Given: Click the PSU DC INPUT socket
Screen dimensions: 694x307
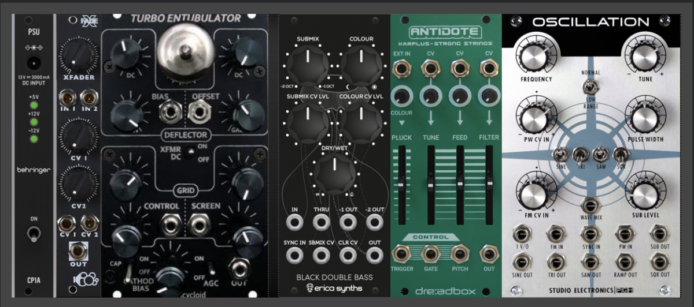Looking at the screenshot, I should tap(33, 63).
